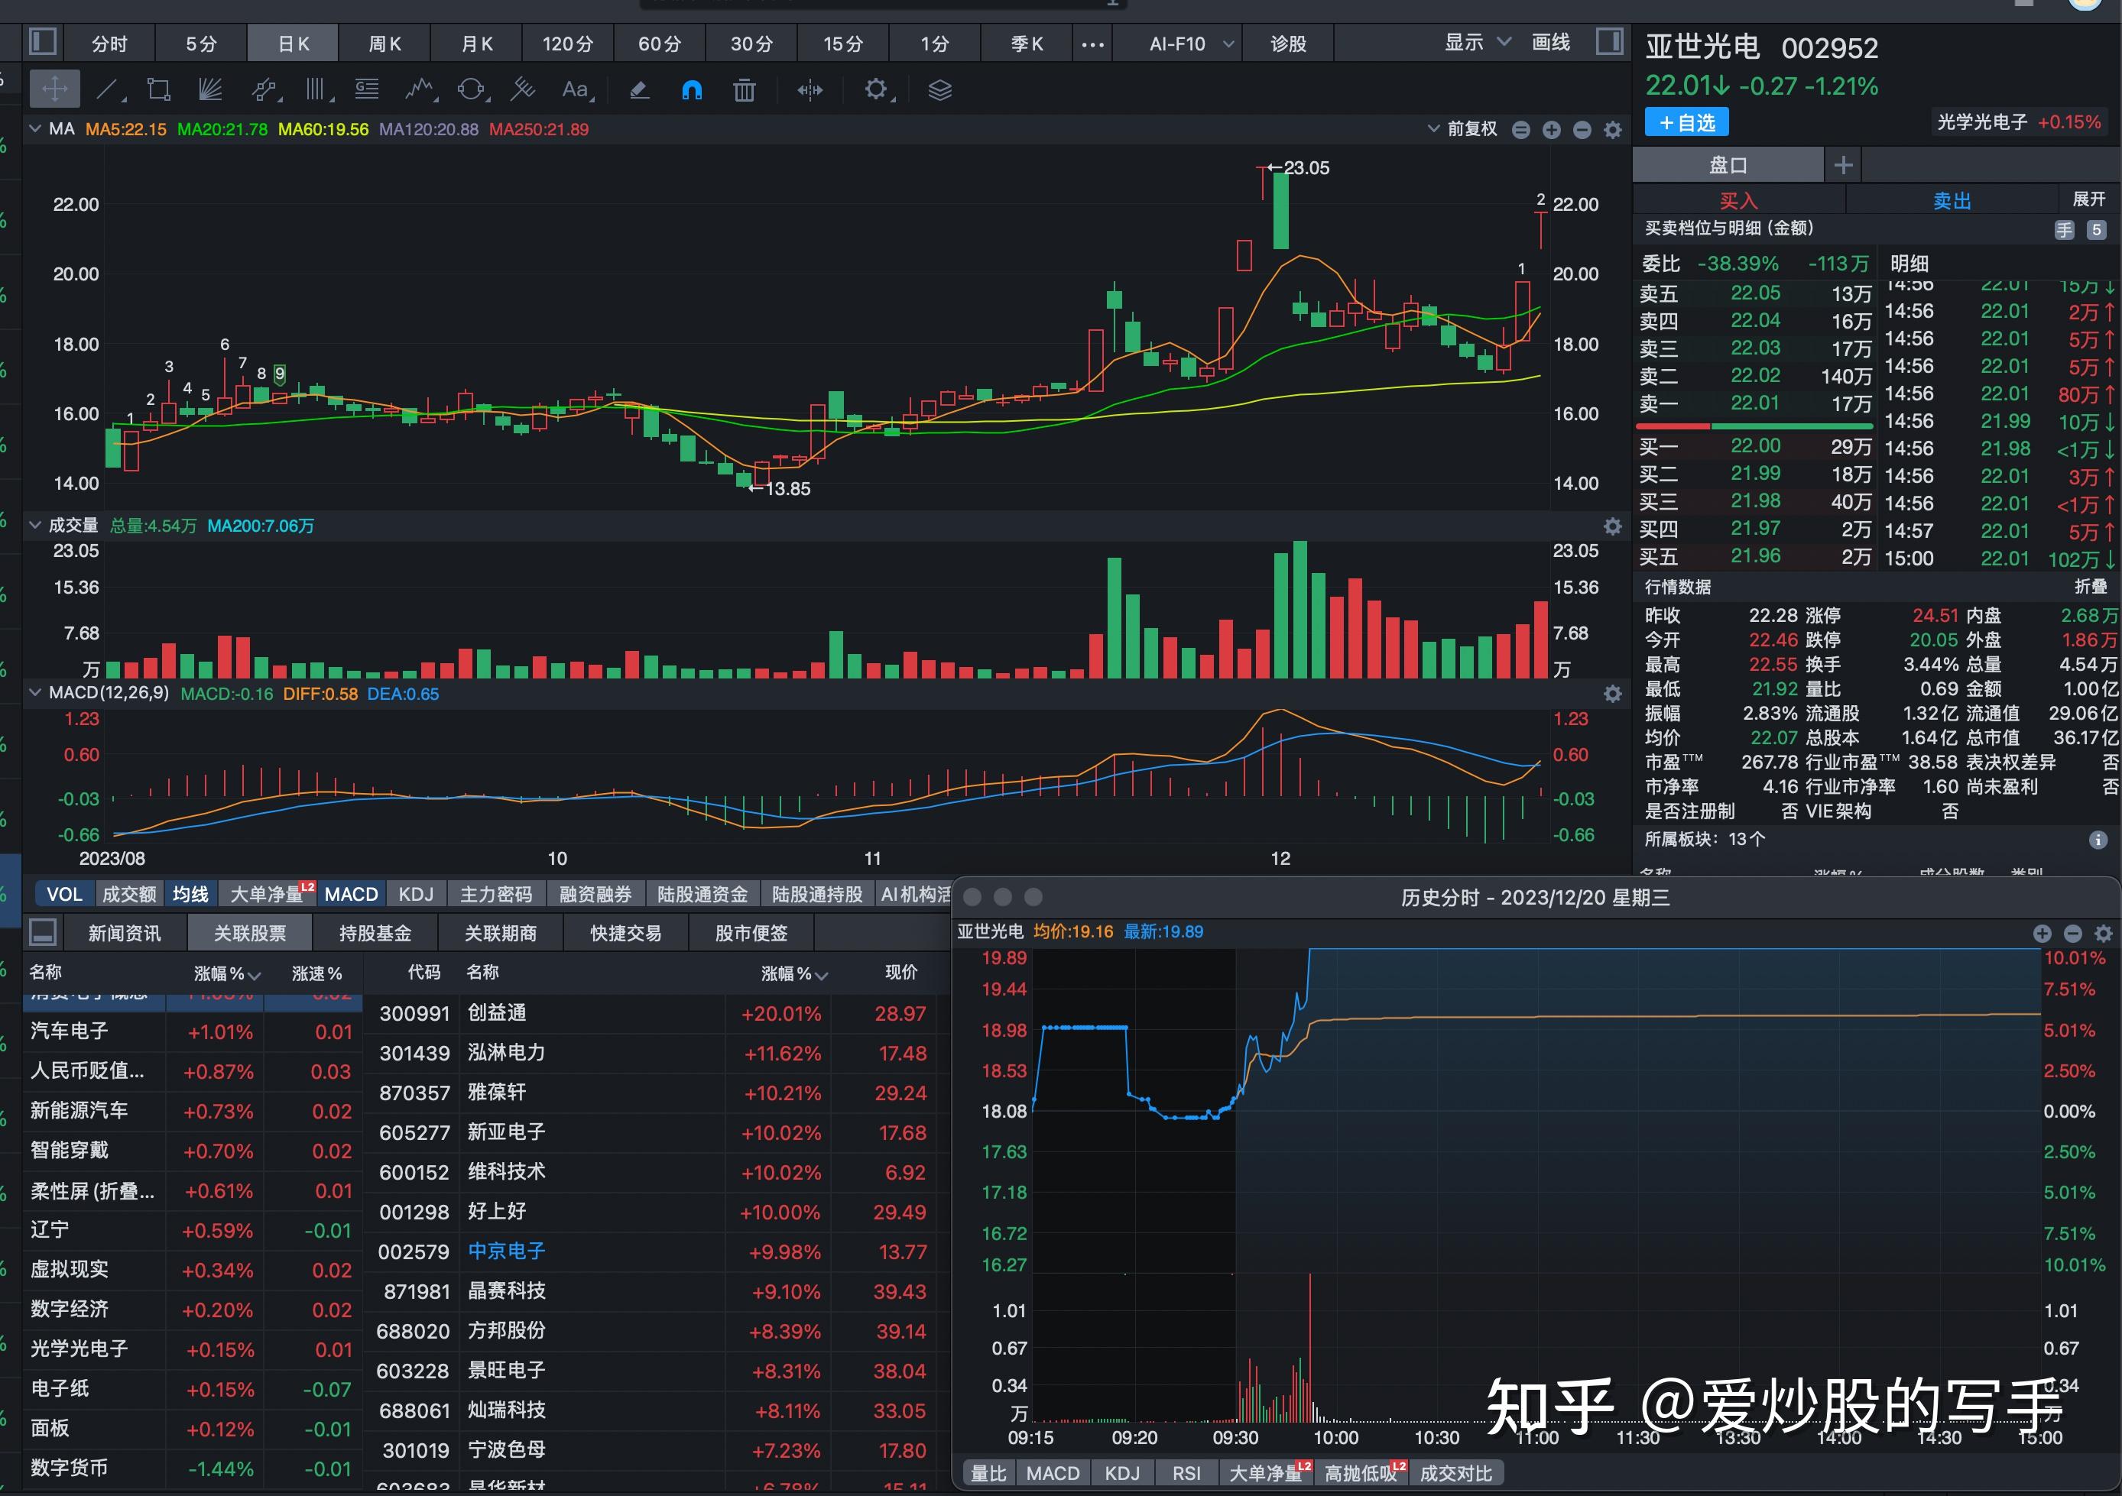Select the rectangle annotation tool
Image resolution: width=2122 pixels, height=1496 pixels.
(158, 89)
